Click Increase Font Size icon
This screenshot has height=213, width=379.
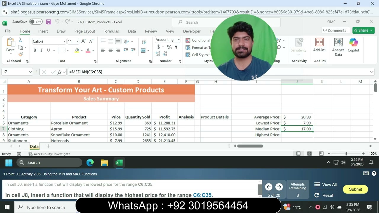(x=83, y=41)
